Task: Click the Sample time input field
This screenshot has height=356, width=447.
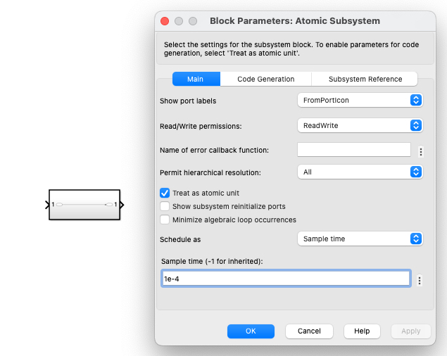Action: click(x=286, y=279)
